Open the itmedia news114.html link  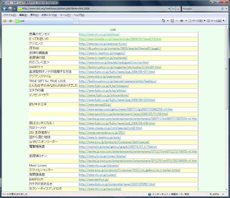[120, 39]
